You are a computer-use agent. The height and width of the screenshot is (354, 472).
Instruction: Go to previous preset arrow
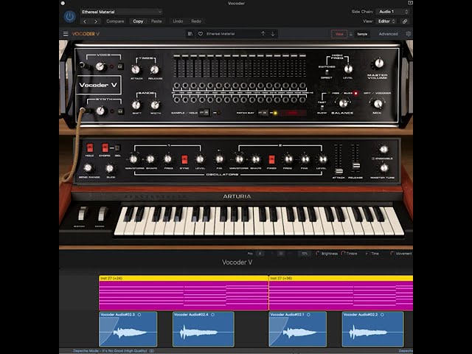pos(85,21)
